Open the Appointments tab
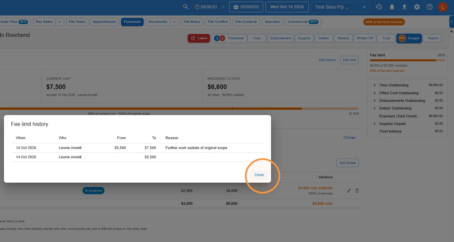Screen dimensions: 454x242 point(105,22)
